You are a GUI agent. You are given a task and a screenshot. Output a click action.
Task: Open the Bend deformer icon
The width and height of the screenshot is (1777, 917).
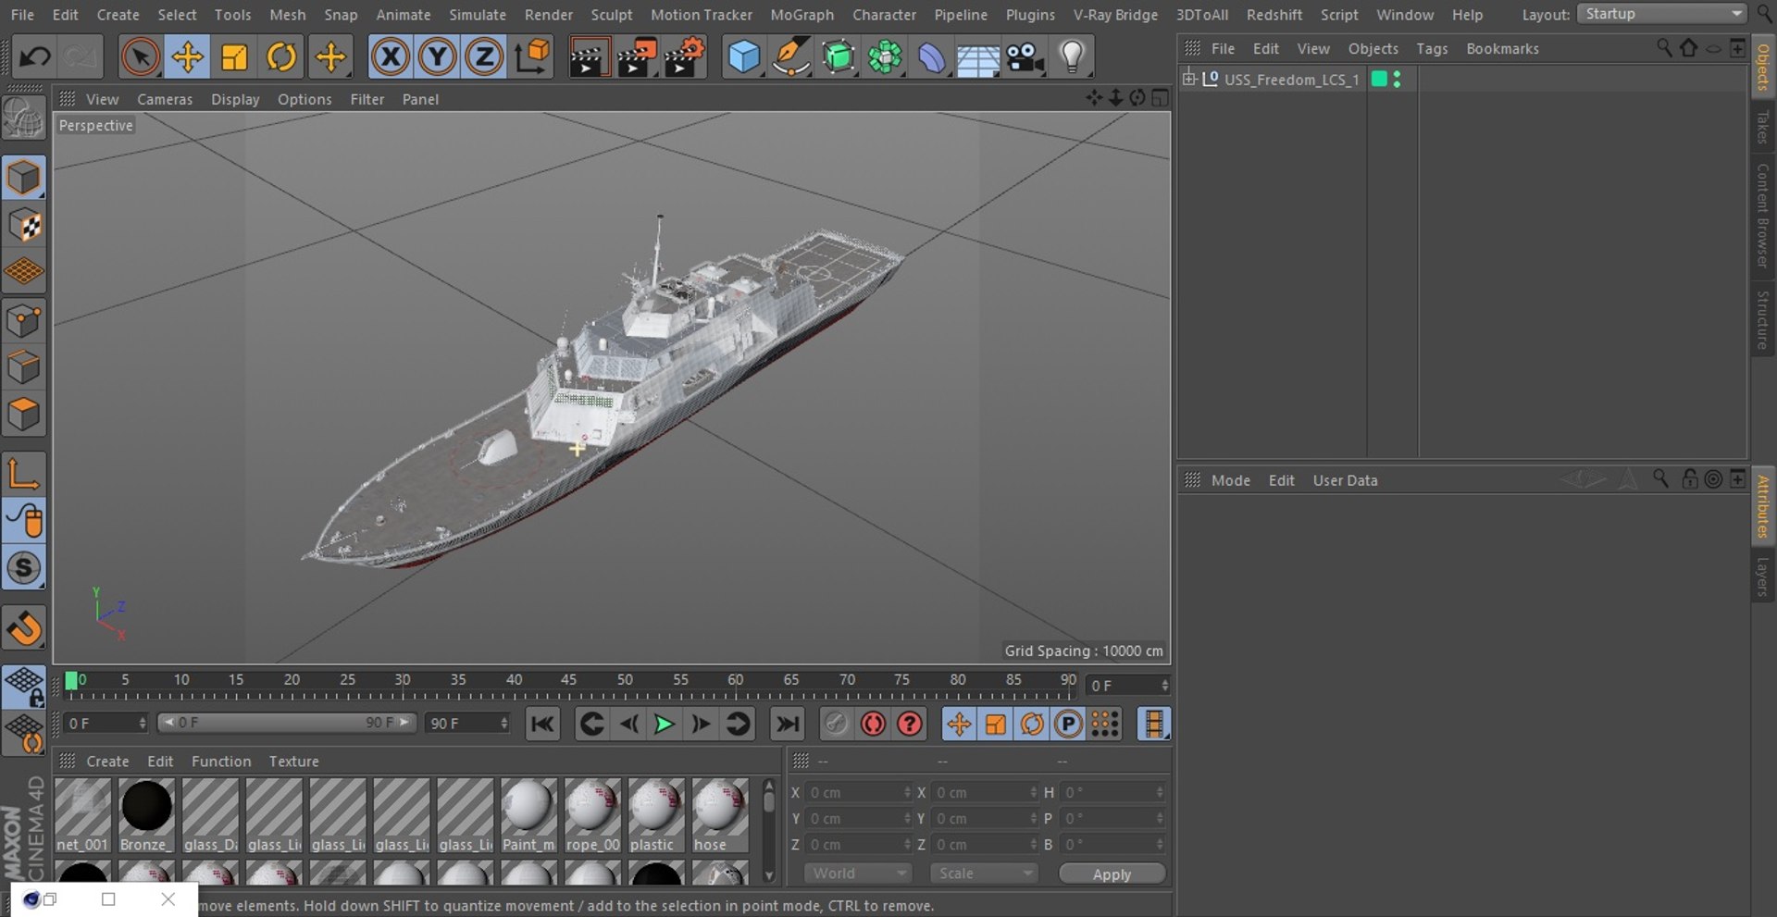932,57
